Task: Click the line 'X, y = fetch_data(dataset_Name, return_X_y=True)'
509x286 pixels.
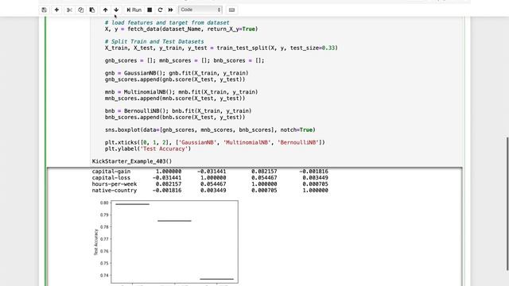Action: 181,29
